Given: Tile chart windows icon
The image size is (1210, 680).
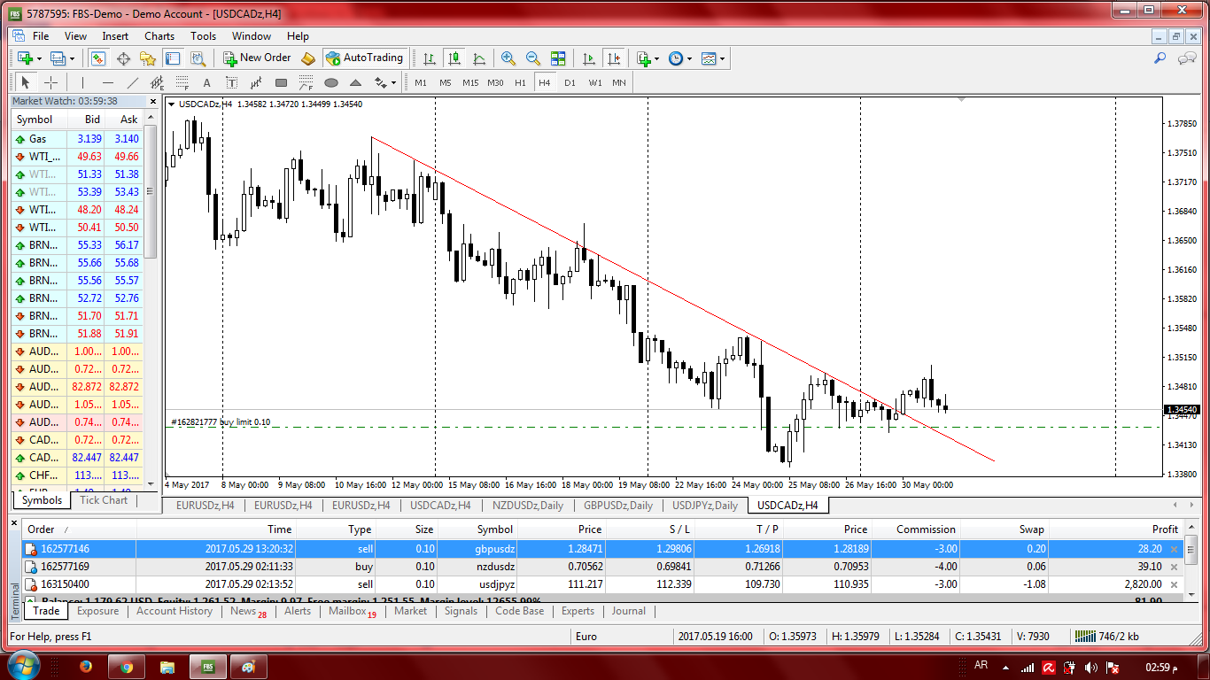Looking at the screenshot, I should [x=558, y=58].
